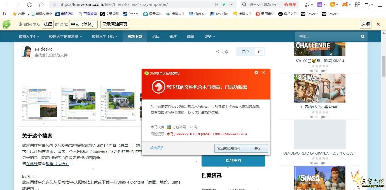Image resolution: width=386 pixels, height=190 pixels.
Task: Go back to the previous page
Action: tap(7, 5)
